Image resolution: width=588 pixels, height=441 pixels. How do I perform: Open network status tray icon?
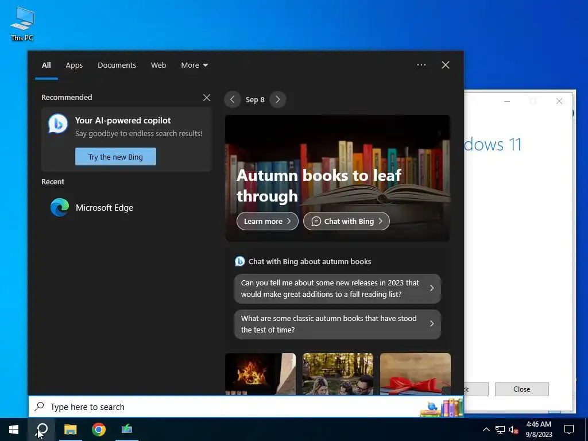pos(500,430)
